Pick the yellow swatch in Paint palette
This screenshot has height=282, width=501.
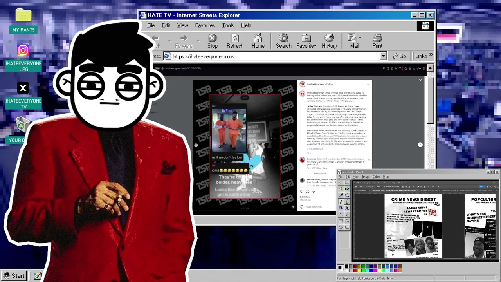pyautogui.click(x=359, y=270)
